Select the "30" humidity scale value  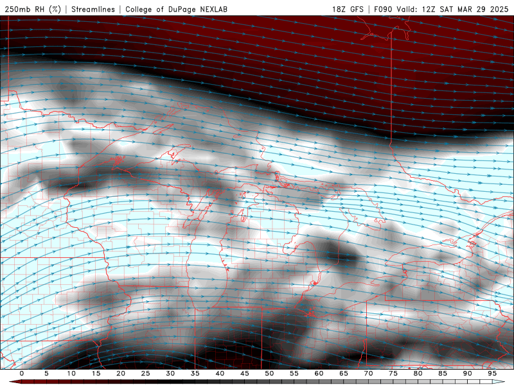[170, 373]
